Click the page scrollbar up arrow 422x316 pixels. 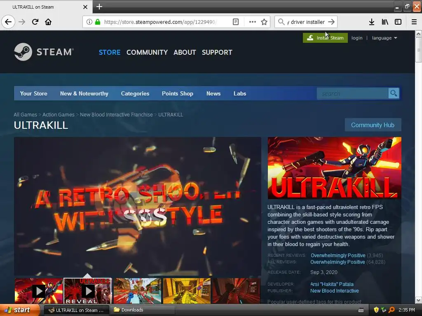418,34
